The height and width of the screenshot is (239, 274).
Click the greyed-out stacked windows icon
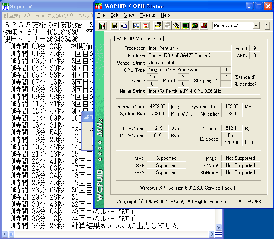[x=167, y=26]
